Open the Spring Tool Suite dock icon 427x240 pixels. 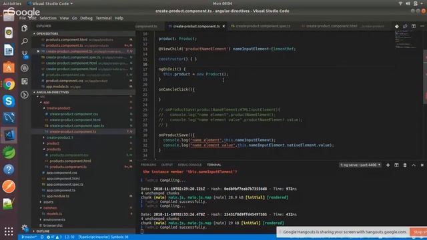click(9, 153)
